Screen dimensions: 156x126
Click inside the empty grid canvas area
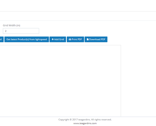tap(61, 81)
